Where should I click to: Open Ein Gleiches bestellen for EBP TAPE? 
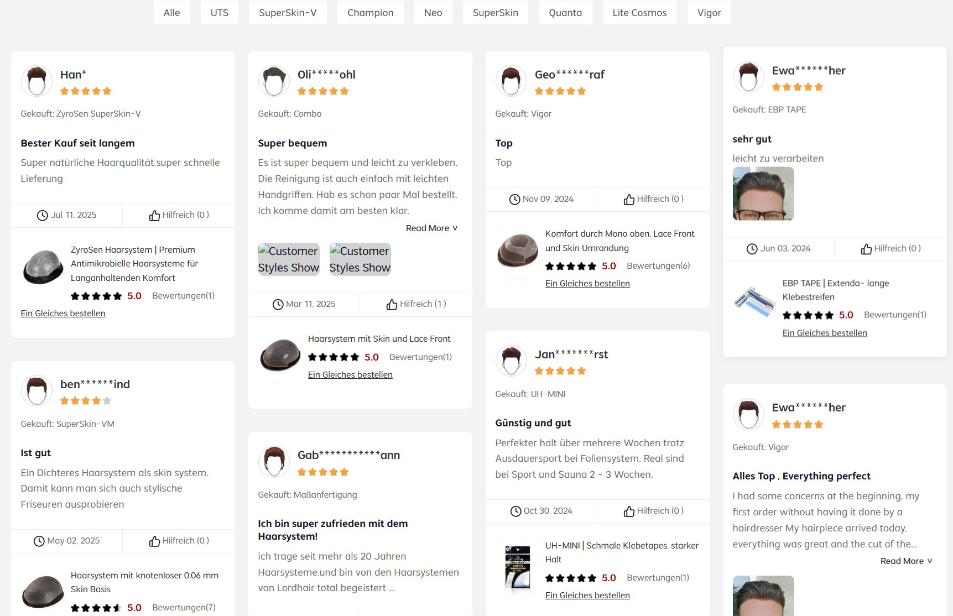click(x=825, y=333)
